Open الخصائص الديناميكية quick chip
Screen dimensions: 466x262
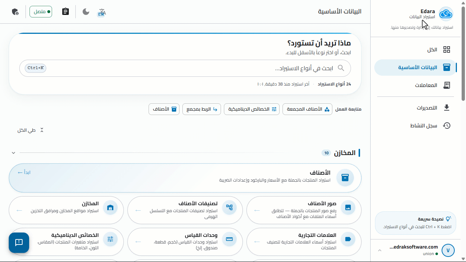252,109
